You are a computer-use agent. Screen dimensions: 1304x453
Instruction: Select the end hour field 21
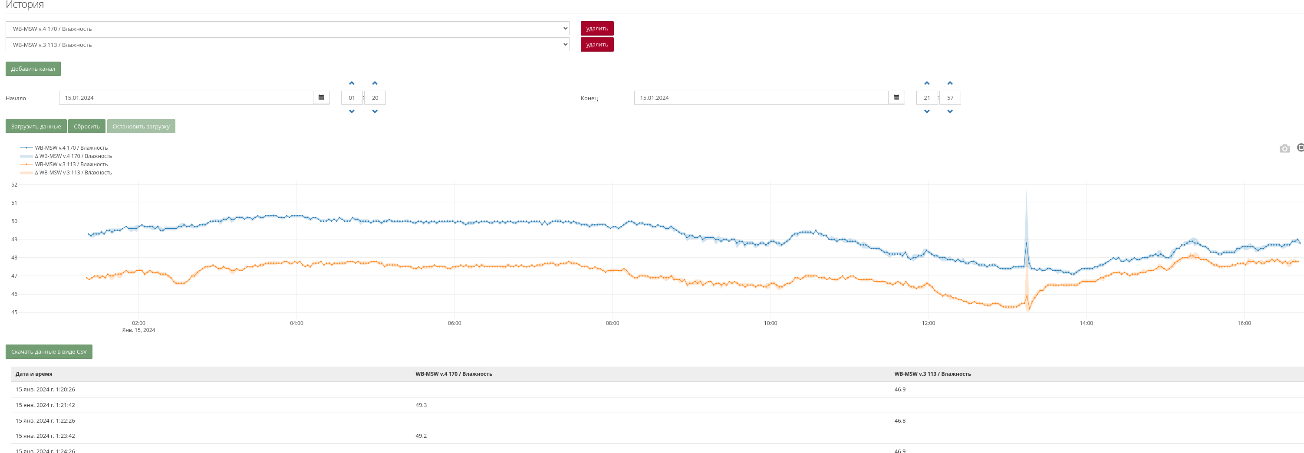927,98
